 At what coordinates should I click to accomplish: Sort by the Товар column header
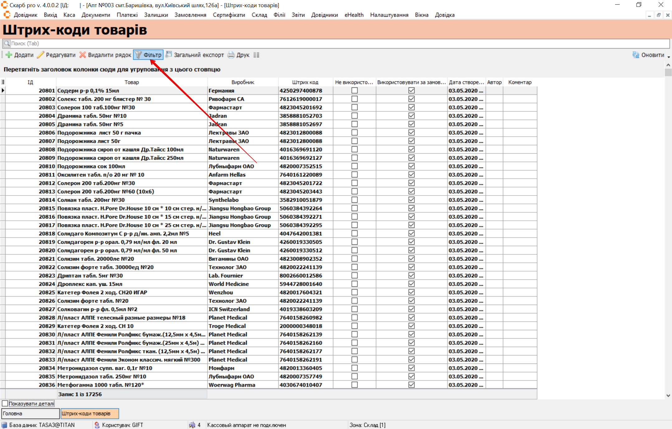pyautogui.click(x=132, y=82)
